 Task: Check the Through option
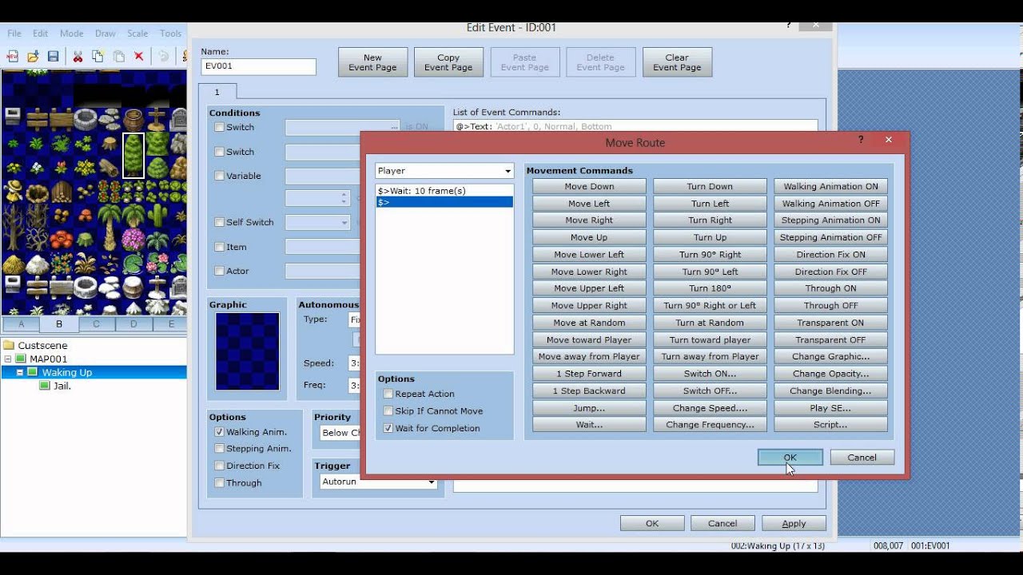coord(220,482)
